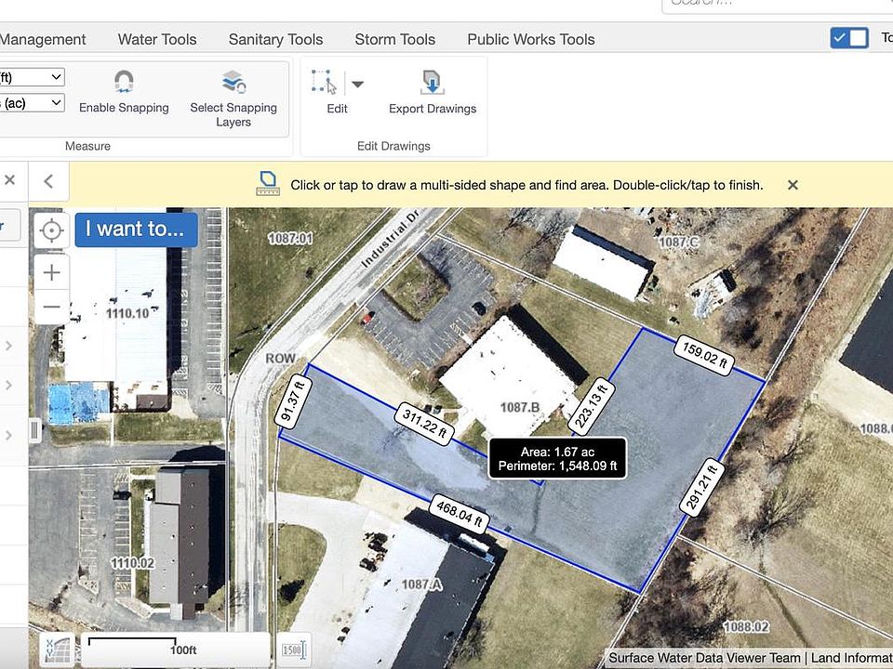The height and width of the screenshot is (669, 893).
Task: Toggle the toolbar switch at top right
Action: coord(848,38)
